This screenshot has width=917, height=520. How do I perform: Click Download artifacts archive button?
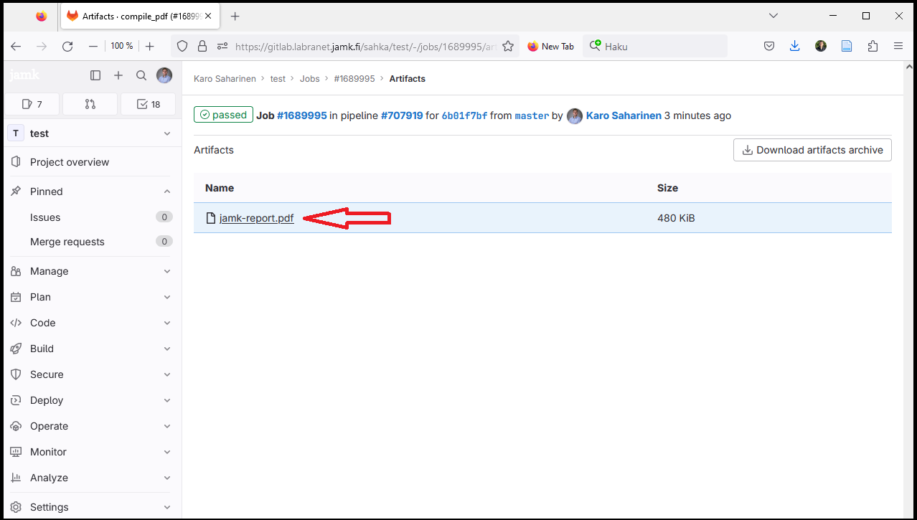812,150
